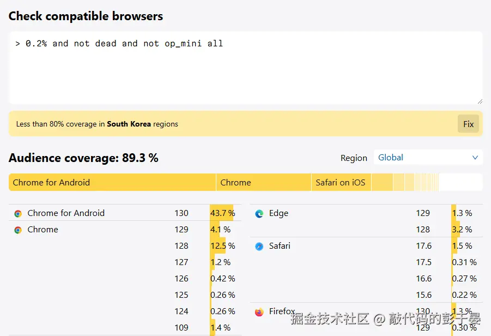Click the Fix button in warning banner
Viewport: 491px width, 336px height.
(468, 124)
